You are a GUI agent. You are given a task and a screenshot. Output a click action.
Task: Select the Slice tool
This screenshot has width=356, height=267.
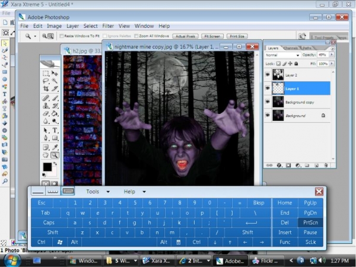[x=55, y=88]
